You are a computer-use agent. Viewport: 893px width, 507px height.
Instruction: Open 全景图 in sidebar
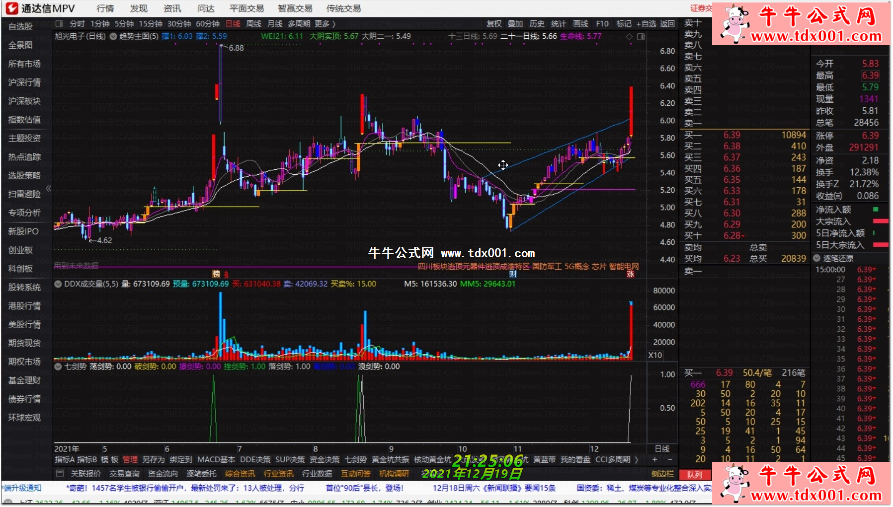[x=20, y=45]
